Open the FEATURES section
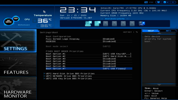 pos(18,64)
